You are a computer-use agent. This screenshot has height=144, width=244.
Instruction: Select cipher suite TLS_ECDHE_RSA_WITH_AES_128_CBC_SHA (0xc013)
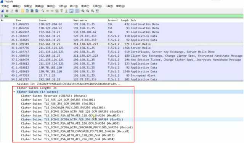68,135
